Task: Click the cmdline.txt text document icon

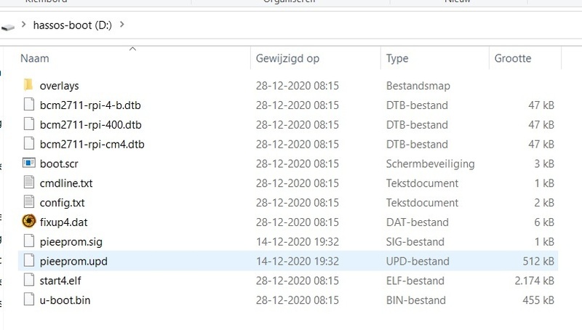Action: (29, 183)
